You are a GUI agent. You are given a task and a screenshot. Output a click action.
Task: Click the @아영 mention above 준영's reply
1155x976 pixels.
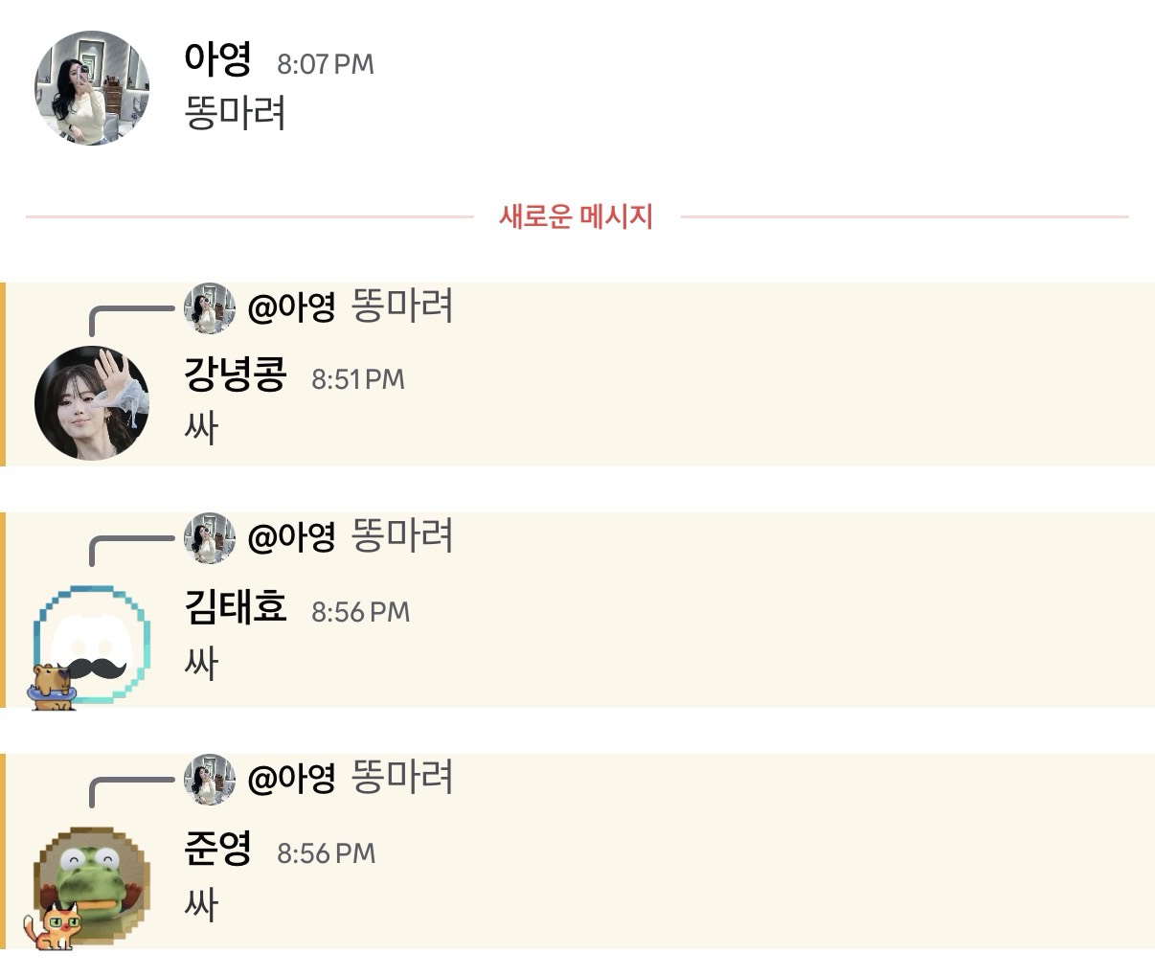click(x=291, y=779)
